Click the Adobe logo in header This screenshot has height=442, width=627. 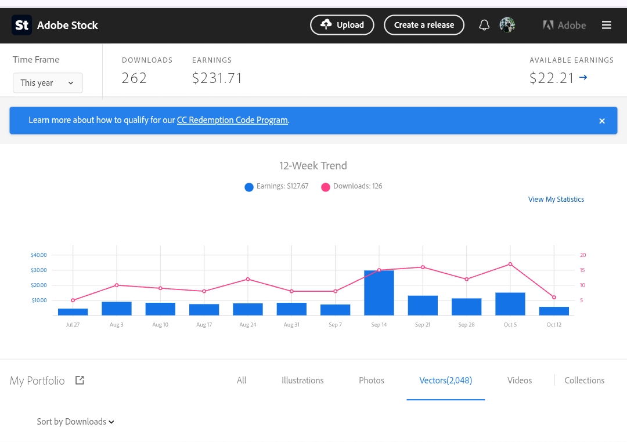(564, 25)
